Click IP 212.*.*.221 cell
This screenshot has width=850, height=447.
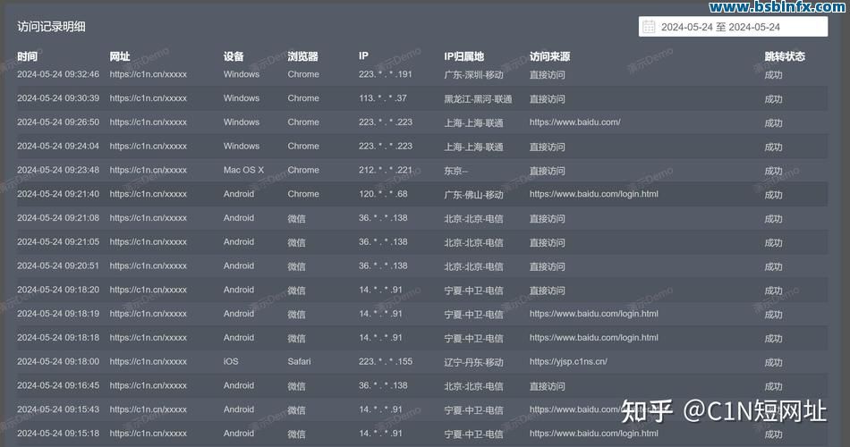pos(385,170)
